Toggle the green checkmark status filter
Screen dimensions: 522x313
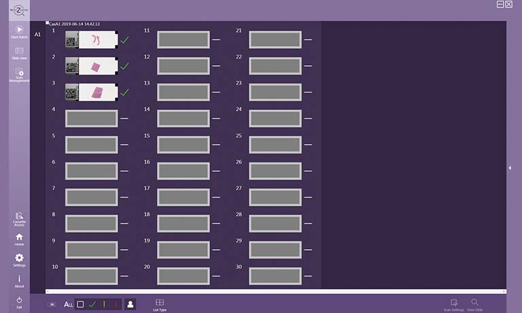tap(92, 304)
